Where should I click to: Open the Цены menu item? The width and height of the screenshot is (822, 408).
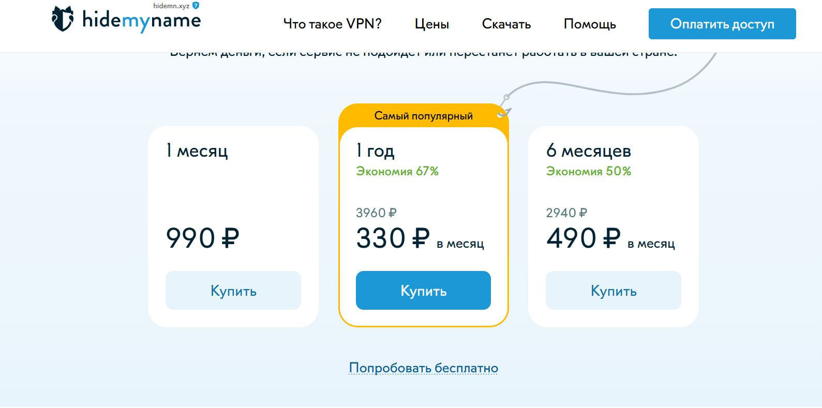pos(432,23)
